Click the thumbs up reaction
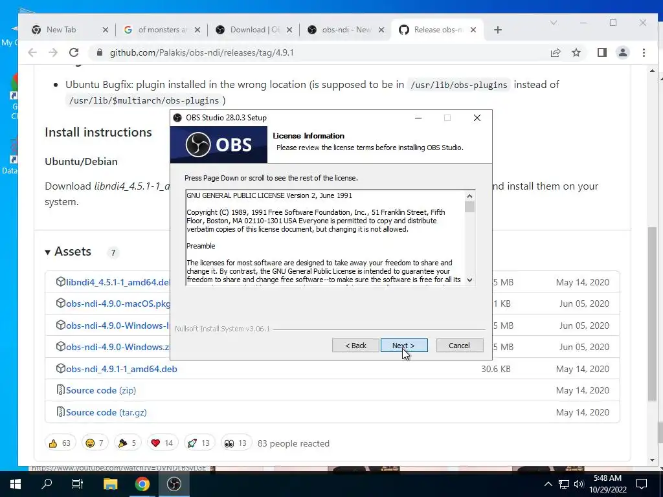663x497 pixels. pos(60,443)
